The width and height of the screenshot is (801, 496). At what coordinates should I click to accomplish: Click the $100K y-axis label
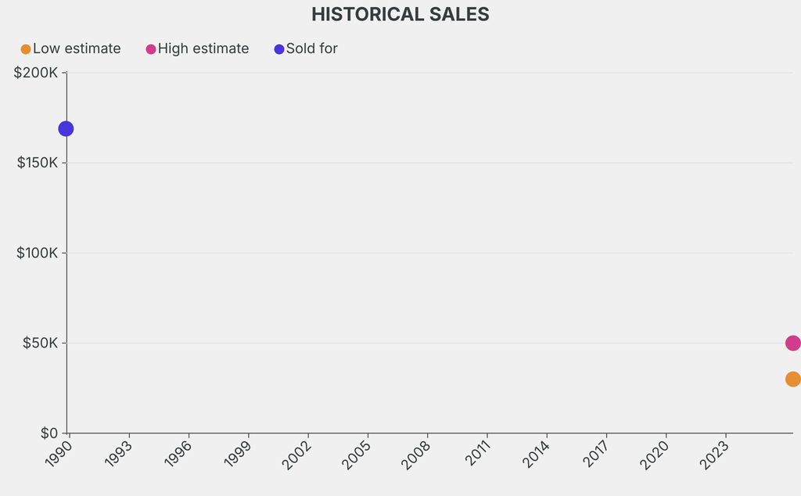click(38, 253)
